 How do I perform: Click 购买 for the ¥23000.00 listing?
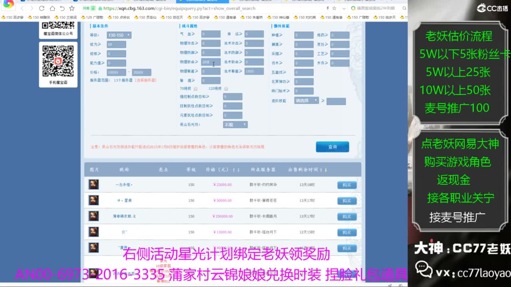click(347, 185)
